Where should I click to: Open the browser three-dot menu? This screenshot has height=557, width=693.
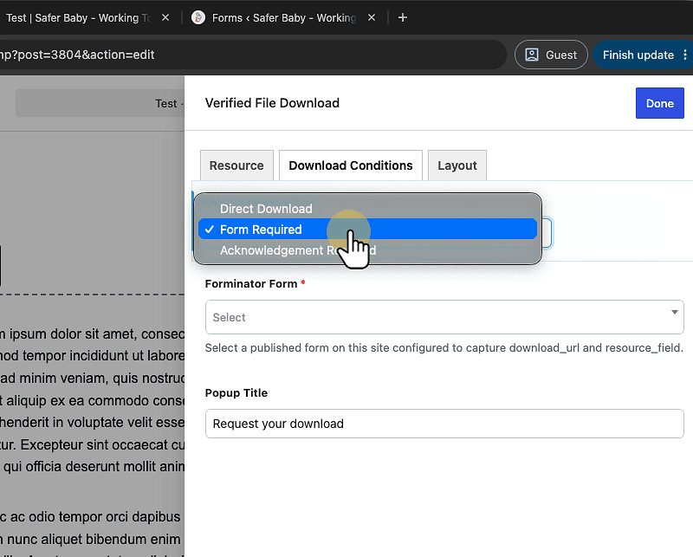(685, 55)
